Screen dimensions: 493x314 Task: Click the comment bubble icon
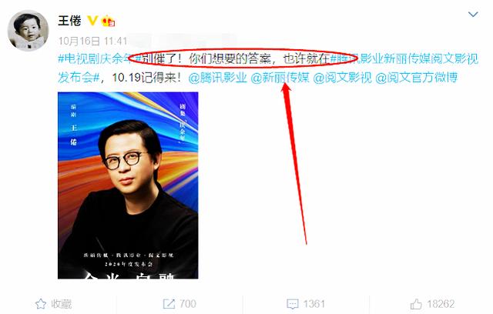pos(293,304)
